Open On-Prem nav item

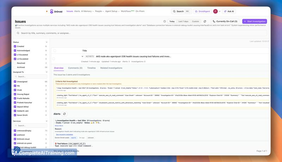coord(140,11)
